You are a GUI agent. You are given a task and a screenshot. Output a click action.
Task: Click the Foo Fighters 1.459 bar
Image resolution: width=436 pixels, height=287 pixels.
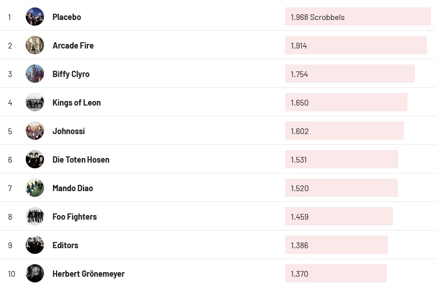pos(339,216)
